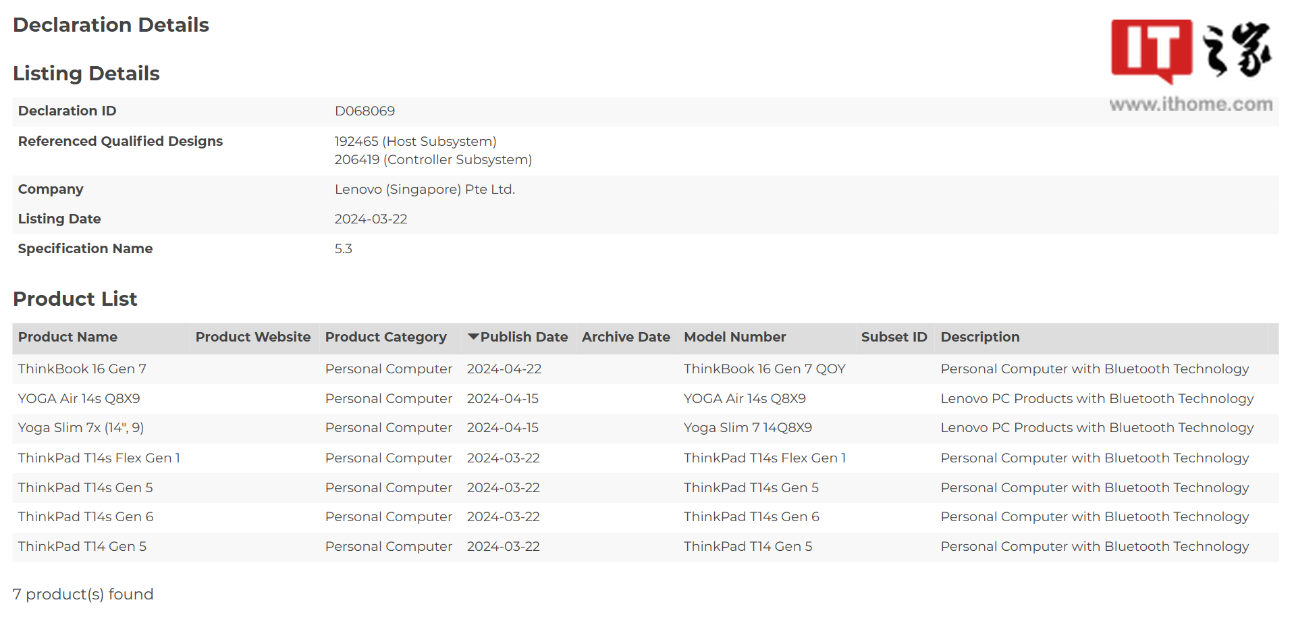
Task: Click the IT Home logo watermark
Action: 1191,51
